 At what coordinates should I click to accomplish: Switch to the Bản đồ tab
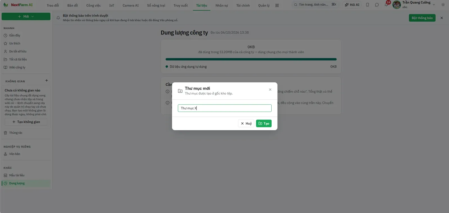click(x=73, y=5)
